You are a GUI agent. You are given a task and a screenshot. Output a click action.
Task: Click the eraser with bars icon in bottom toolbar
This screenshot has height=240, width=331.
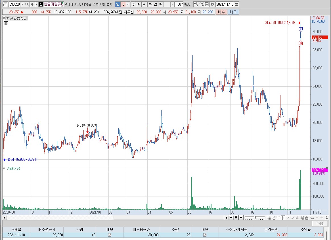pos(303,218)
